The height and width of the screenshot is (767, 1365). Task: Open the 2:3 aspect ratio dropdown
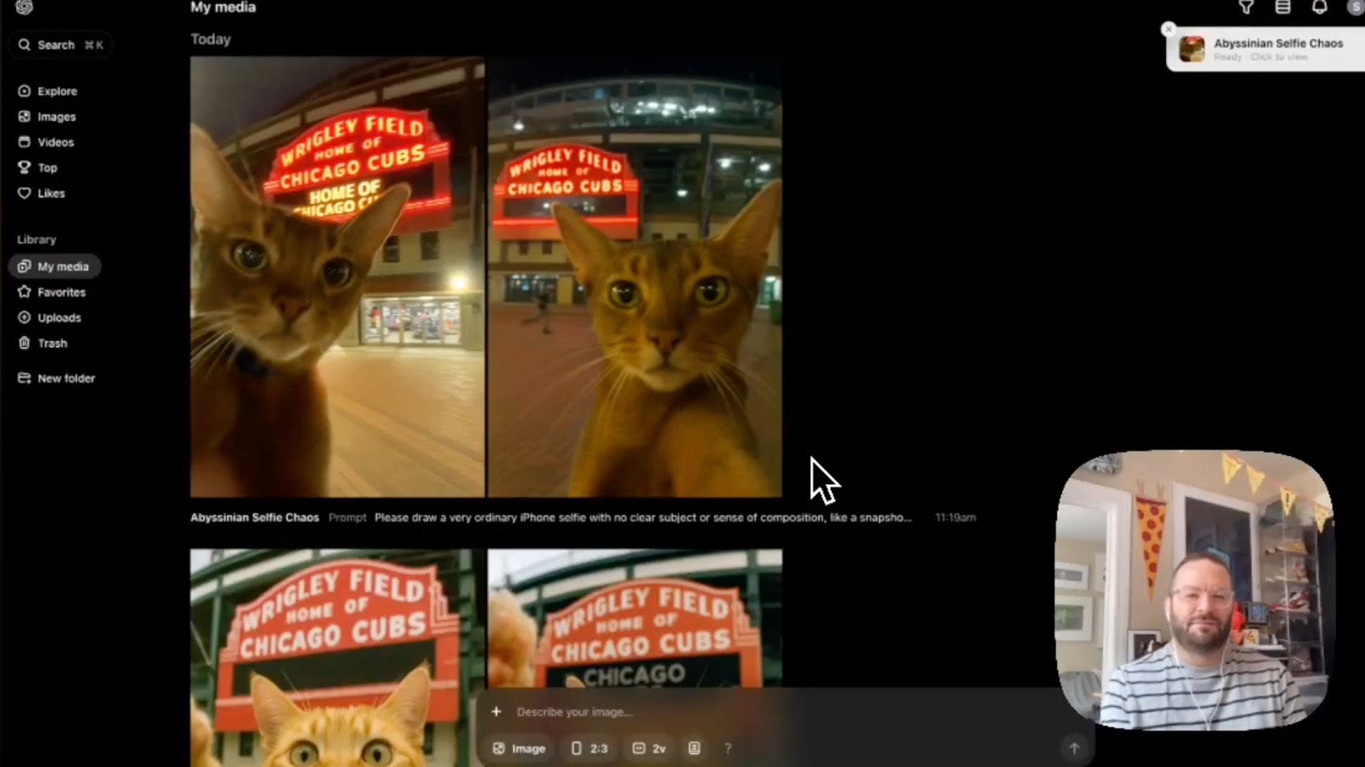590,748
